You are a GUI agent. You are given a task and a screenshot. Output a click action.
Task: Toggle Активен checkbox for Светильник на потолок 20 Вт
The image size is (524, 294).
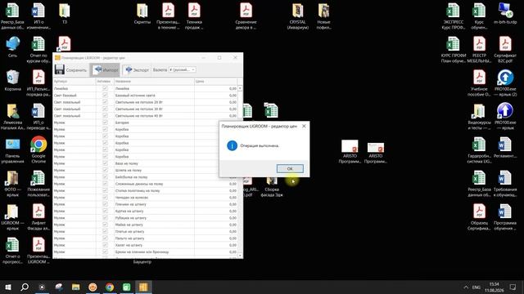click(x=105, y=102)
